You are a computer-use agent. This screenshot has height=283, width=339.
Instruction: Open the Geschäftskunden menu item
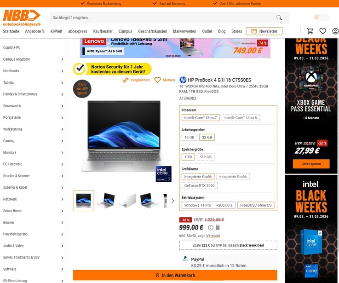pyautogui.click(x=152, y=31)
